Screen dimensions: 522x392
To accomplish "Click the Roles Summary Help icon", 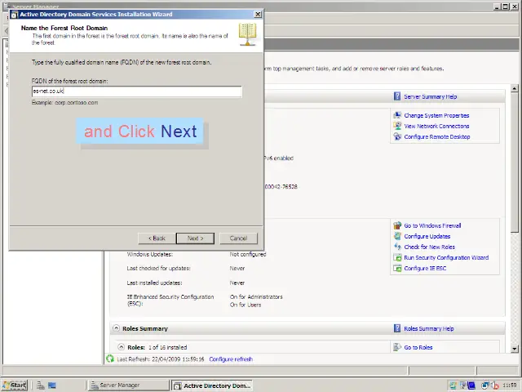I will (x=397, y=328).
